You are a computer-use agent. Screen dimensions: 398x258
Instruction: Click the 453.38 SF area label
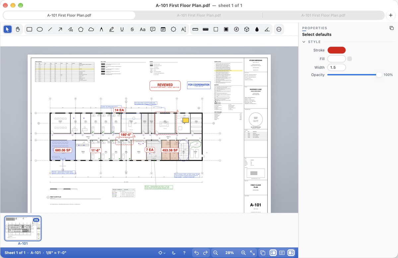(x=170, y=150)
